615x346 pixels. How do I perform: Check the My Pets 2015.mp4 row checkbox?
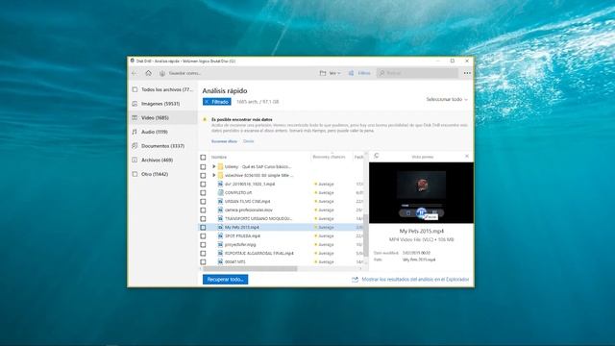pyautogui.click(x=203, y=227)
